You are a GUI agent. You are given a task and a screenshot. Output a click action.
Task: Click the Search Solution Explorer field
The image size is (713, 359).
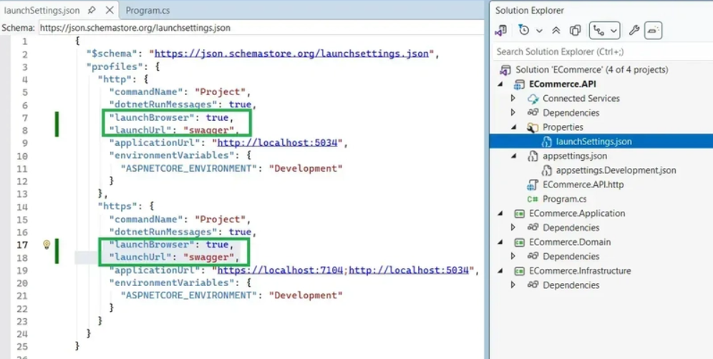(603, 51)
